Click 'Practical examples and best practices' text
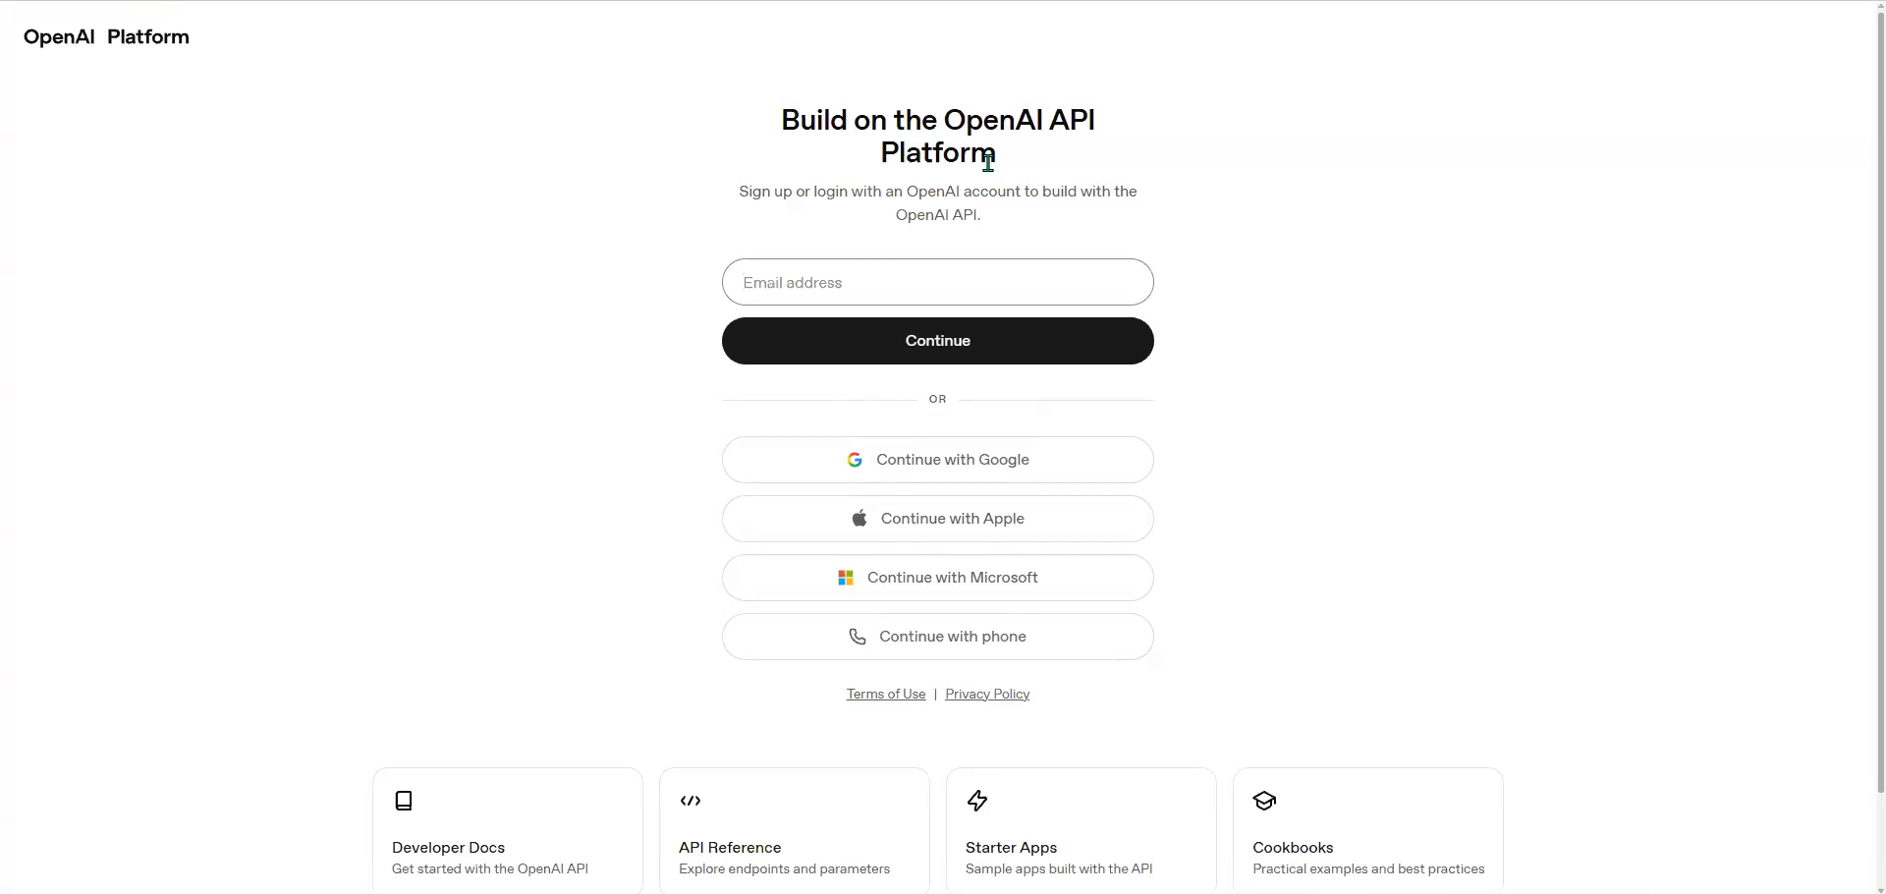 tap(1368, 868)
